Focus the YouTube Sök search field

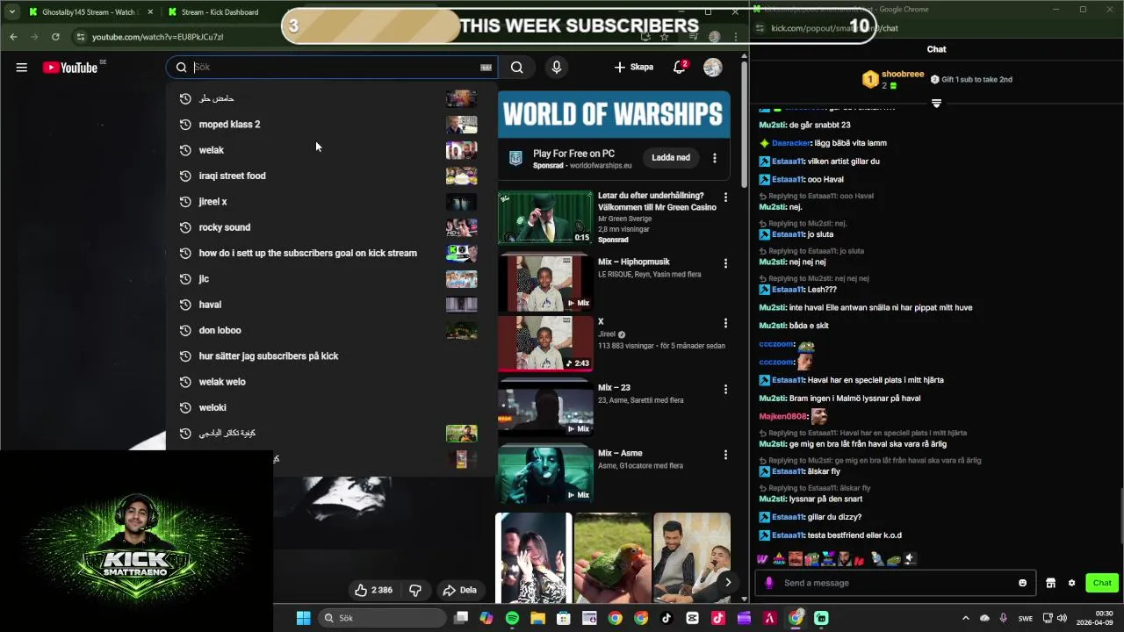click(x=334, y=68)
